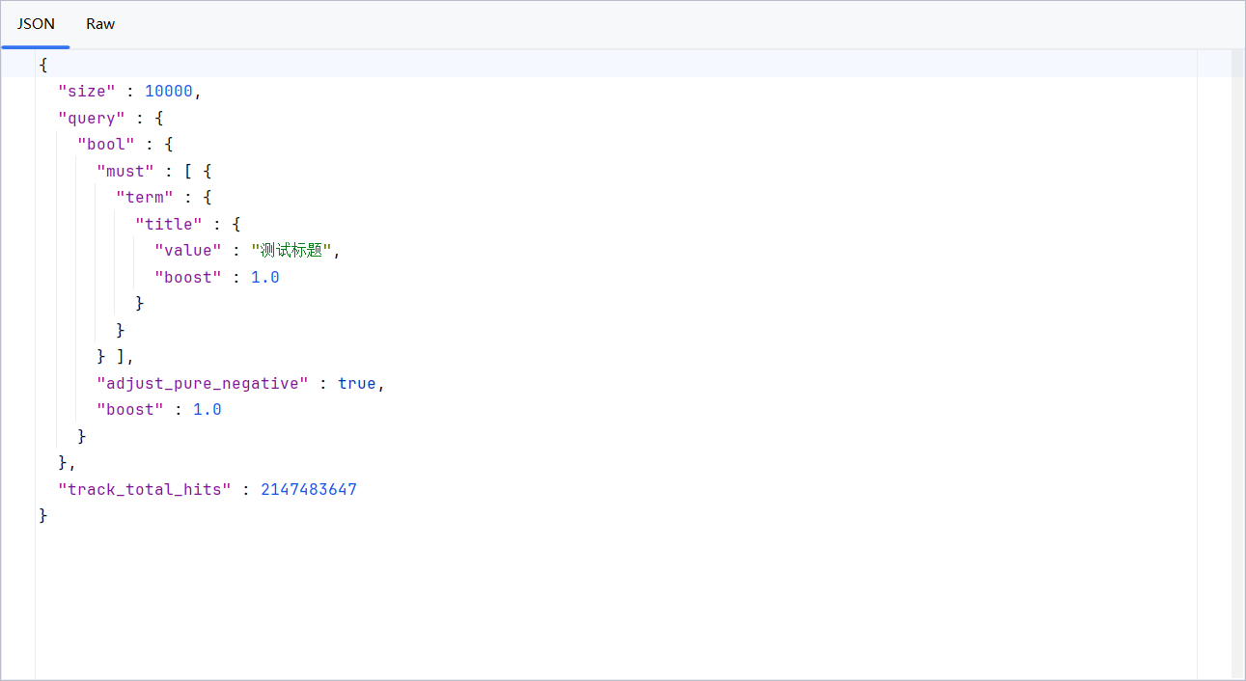This screenshot has height=681, width=1246.
Task: Click the "term" key
Action: [145, 198]
